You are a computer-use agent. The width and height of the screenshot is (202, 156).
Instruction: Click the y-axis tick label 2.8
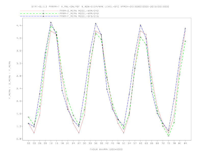[x=19, y=76]
